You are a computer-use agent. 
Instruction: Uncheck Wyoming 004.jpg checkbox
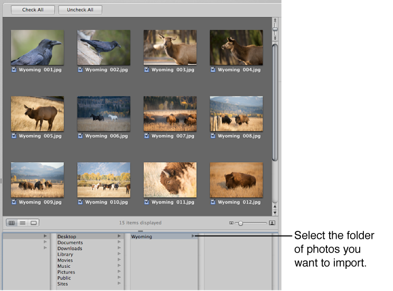click(213, 70)
